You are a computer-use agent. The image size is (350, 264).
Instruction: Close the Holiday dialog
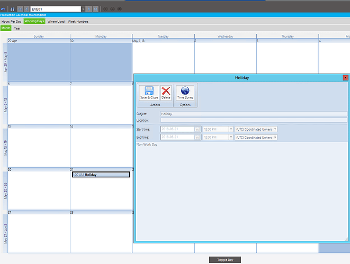point(345,78)
